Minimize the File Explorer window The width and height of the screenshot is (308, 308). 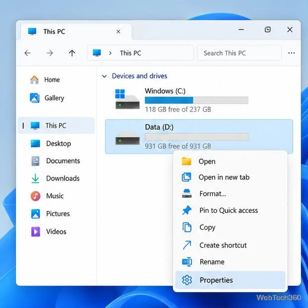(x=241, y=30)
